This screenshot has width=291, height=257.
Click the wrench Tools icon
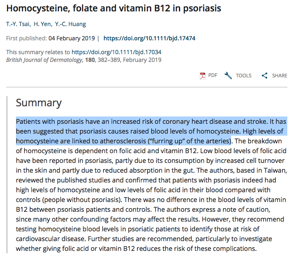(x=228, y=75)
